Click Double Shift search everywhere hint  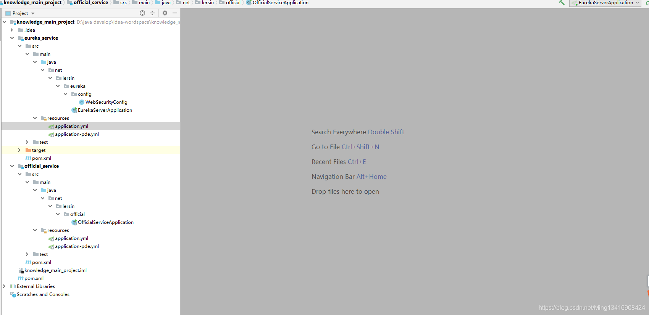pyautogui.click(x=386, y=132)
